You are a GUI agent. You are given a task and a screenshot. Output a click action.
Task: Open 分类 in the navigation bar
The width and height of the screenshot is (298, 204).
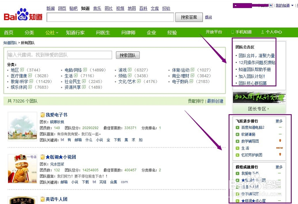pyautogui.click(x=29, y=33)
